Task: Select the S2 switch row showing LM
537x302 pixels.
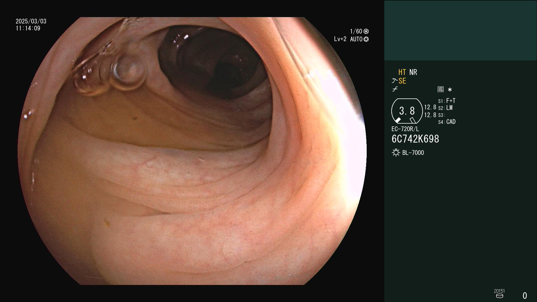Action: click(445, 108)
